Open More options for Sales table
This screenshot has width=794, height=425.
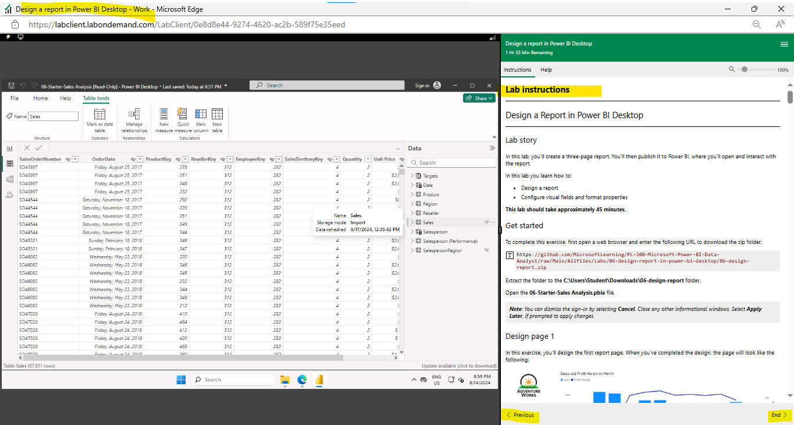[x=493, y=222]
